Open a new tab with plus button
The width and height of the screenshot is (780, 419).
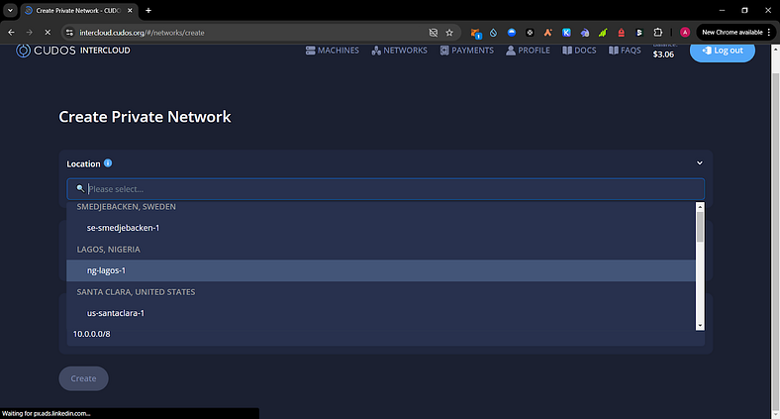(x=148, y=11)
